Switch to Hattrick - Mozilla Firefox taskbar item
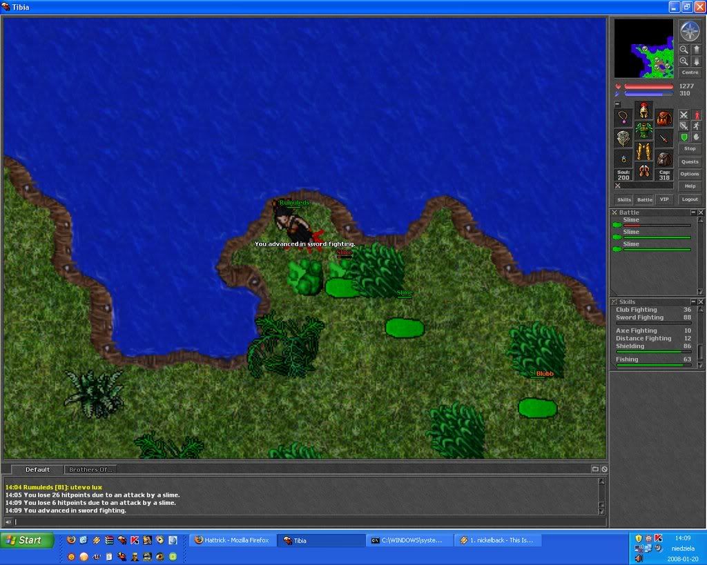Viewport: 707px width, 565px height. [233, 540]
